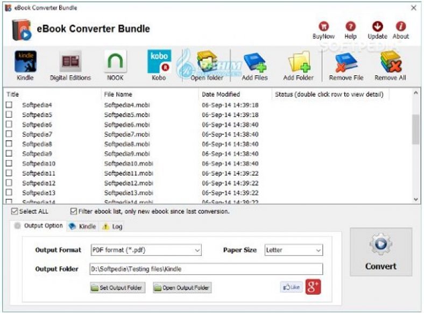Click the eBook Converter Bundle logo
This screenshot has width=424, height=313.
(x=22, y=29)
